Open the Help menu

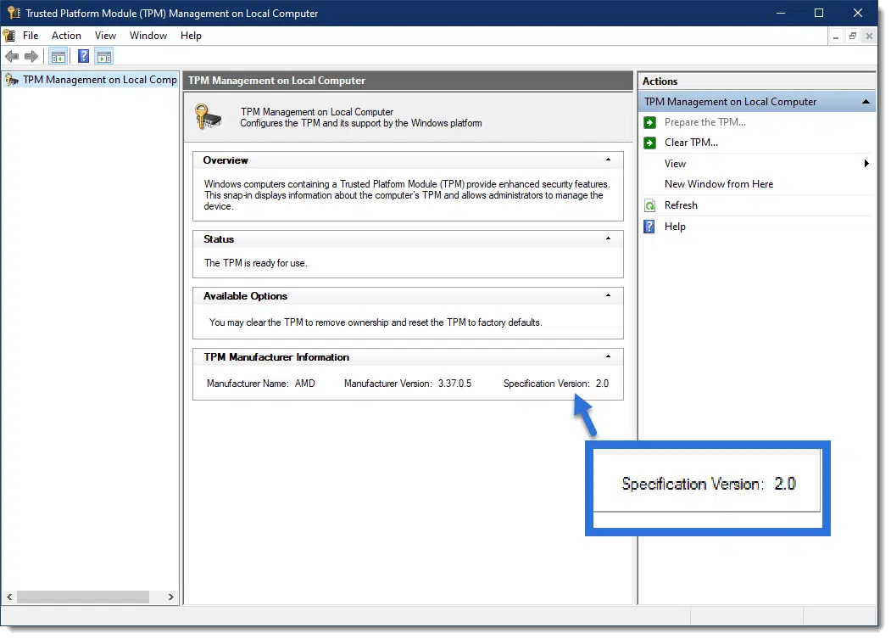click(x=191, y=36)
